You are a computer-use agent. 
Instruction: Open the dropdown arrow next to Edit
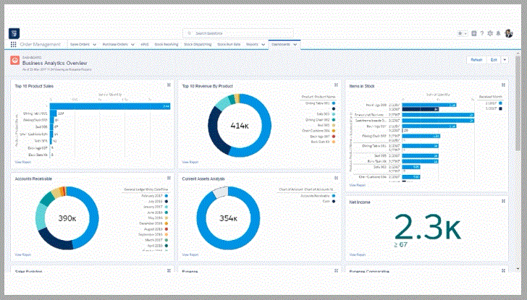click(x=505, y=60)
